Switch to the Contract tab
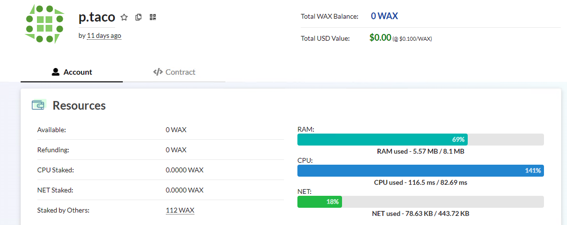This screenshot has height=225, width=567. (174, 72)
